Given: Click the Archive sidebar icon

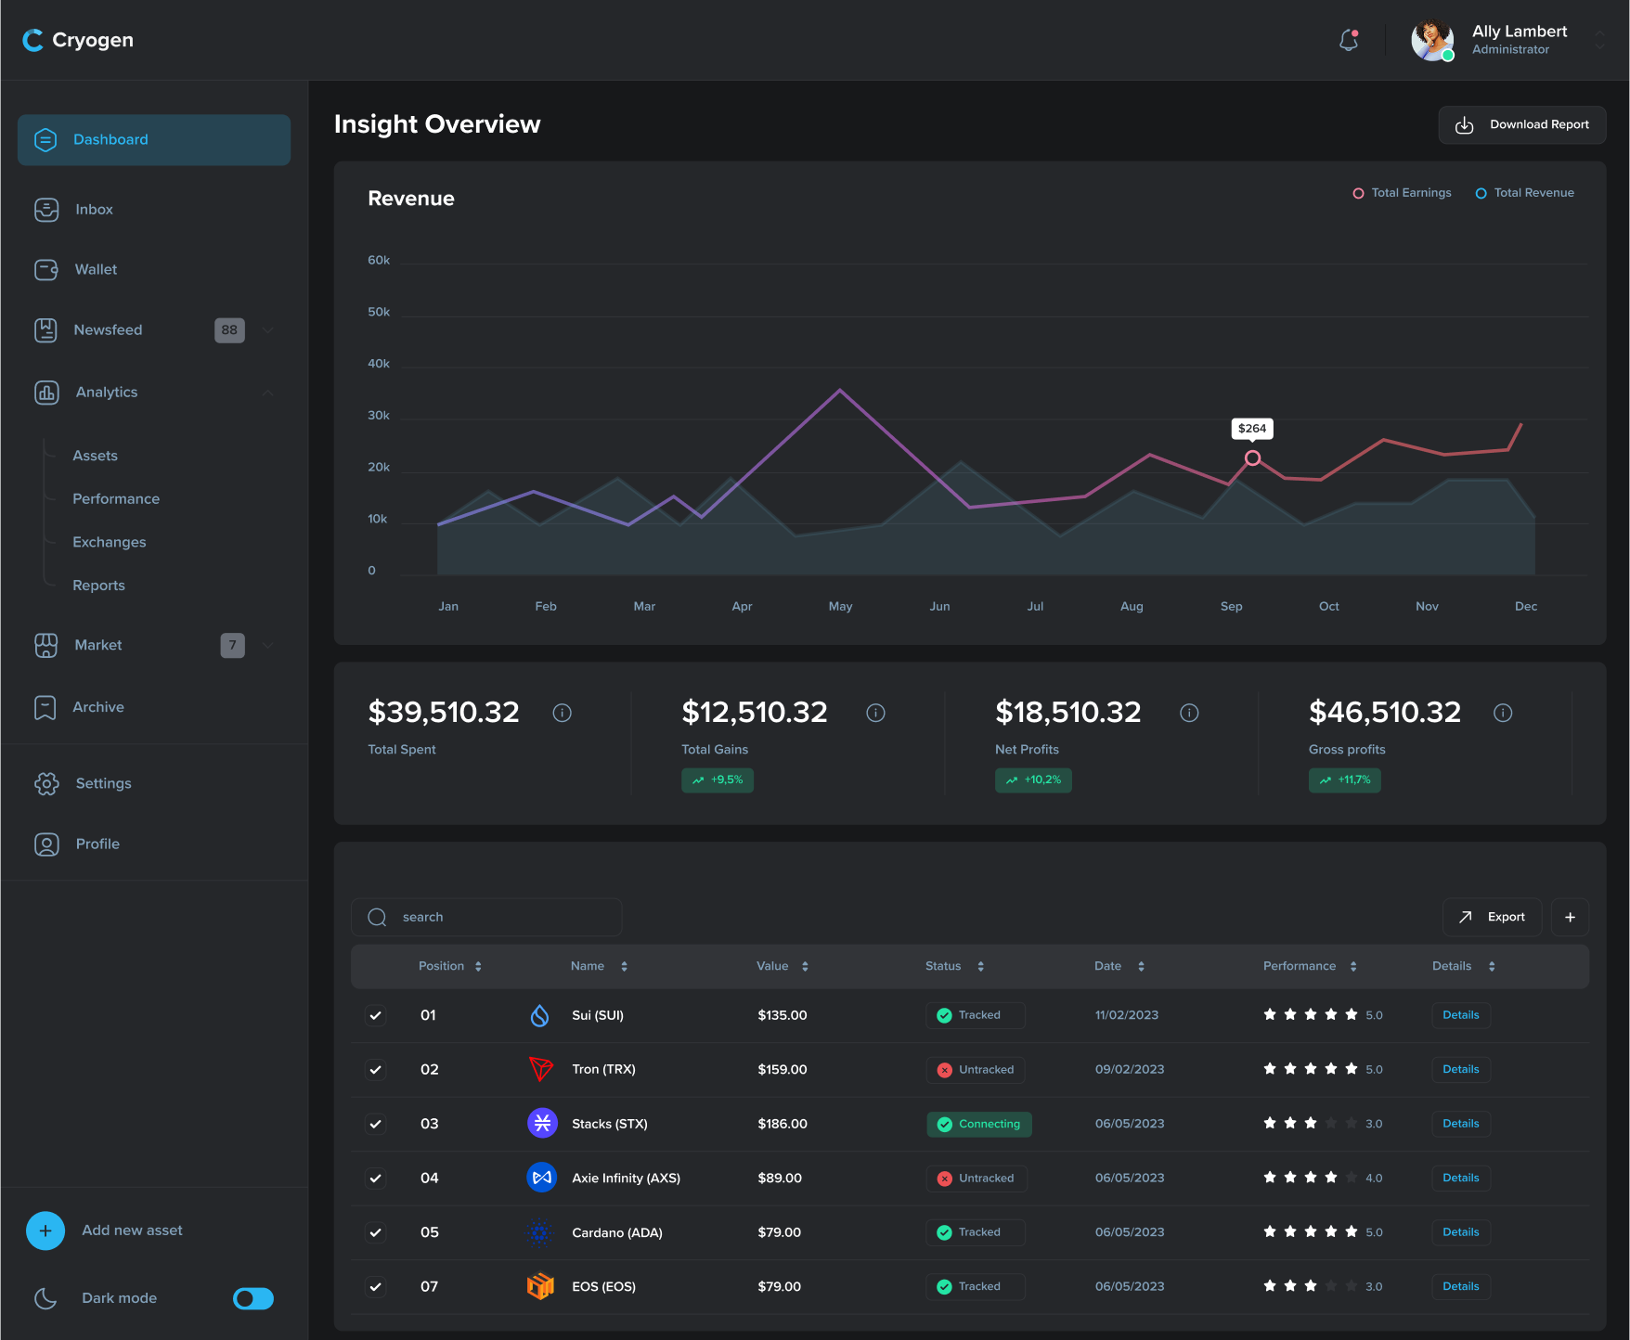Looking at the screenshot, I should click(46, 707).
